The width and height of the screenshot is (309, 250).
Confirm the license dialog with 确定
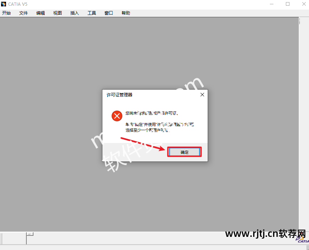pos(185,152)
